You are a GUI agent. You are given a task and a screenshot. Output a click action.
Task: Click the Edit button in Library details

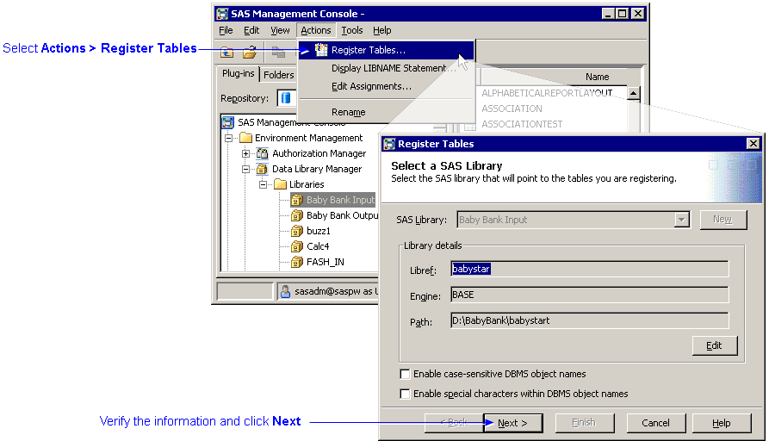coord(715,345)
